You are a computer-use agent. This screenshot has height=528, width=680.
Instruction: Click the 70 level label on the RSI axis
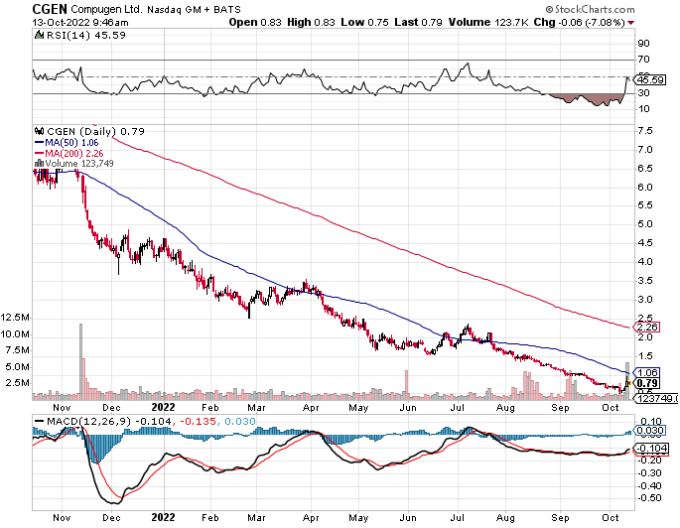(643, 59)
